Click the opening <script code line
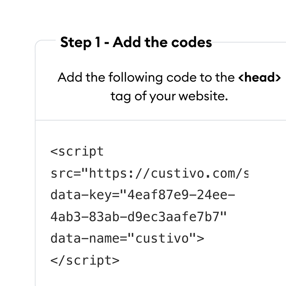 click(x=77, y=152)
